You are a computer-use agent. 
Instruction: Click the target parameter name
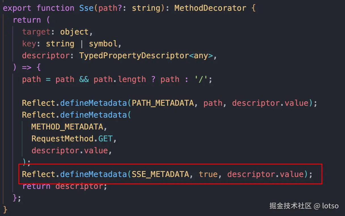[x=36, y=32]
